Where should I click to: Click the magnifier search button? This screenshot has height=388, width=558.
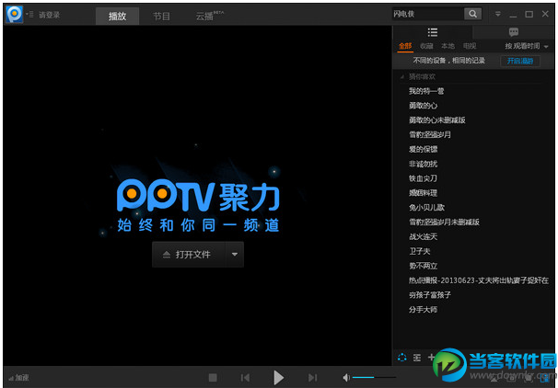(x=472, y=14)
